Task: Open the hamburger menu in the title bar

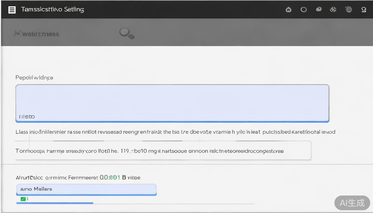Action: 12,10
